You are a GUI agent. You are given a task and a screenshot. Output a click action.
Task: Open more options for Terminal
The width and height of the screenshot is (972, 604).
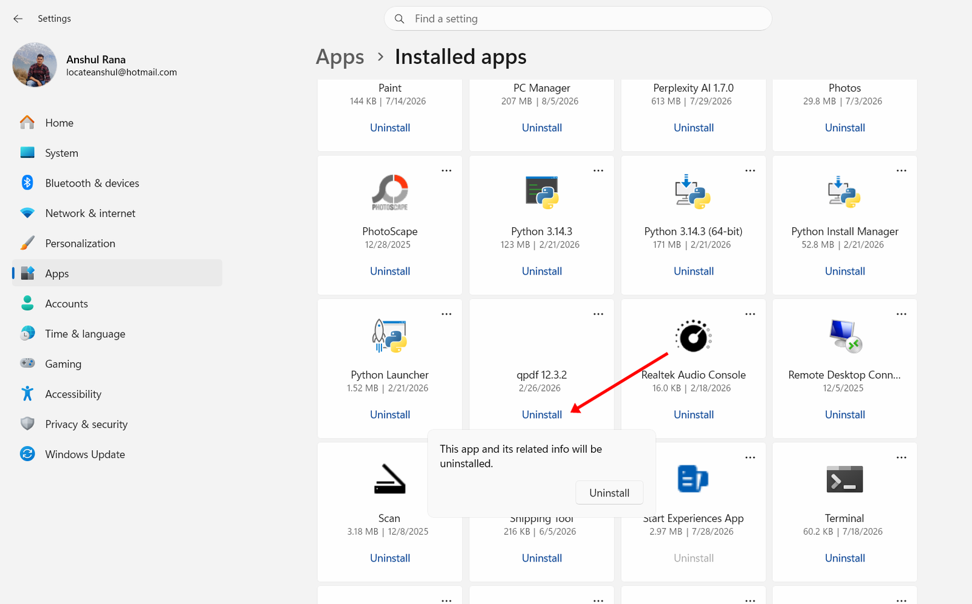click(902, 458)
